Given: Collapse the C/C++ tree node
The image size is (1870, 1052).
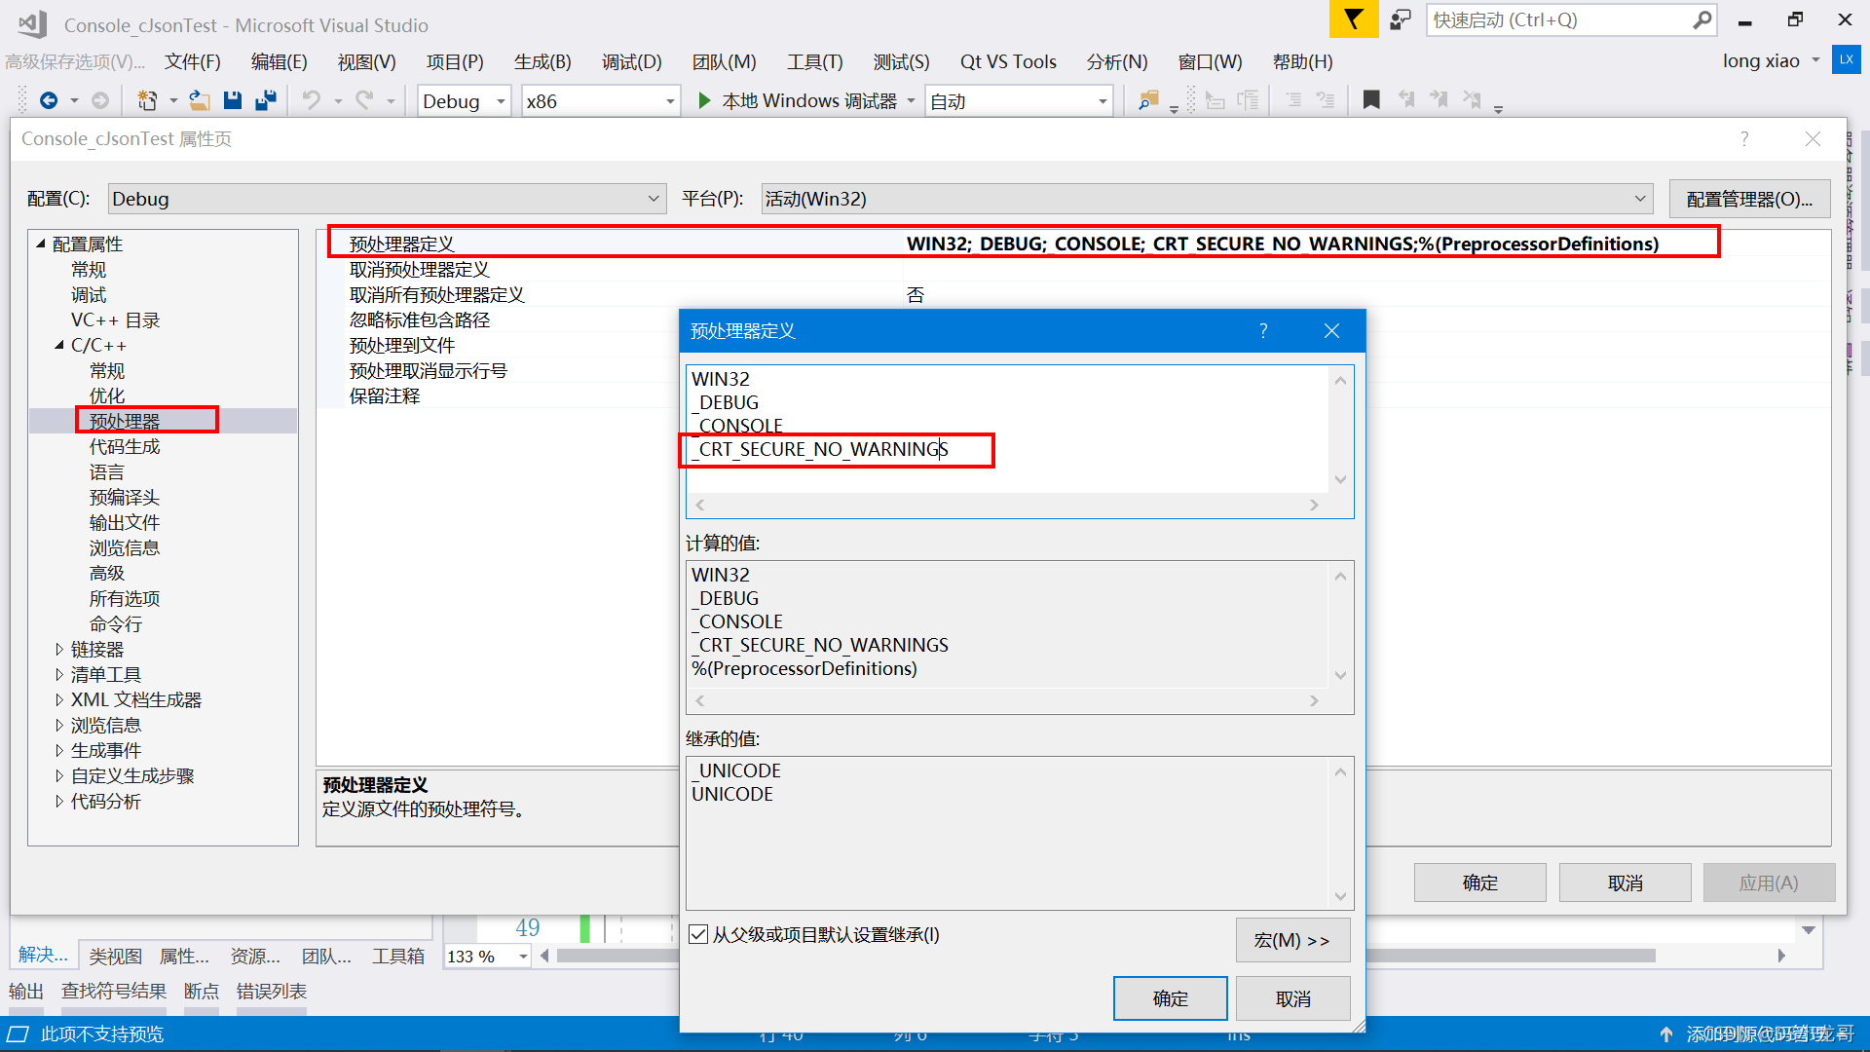Looking at the screenshot, I should pyautogui.click(x=59, y=346).
